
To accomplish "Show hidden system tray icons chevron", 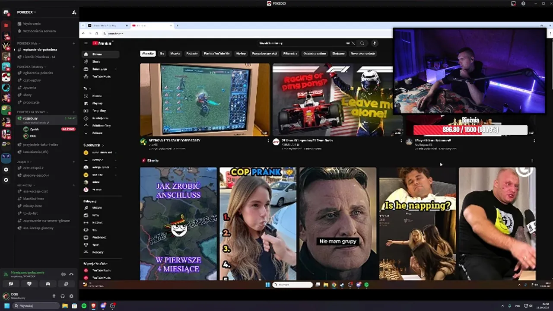I will tap(502, 306).
